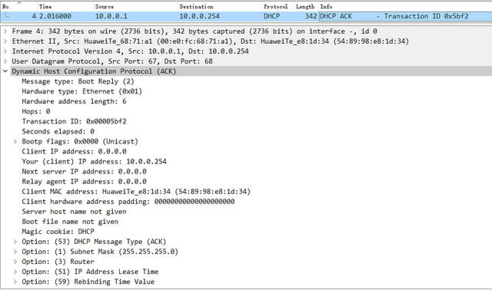
Task: Sort by the Destination column header
Action: 220,6
